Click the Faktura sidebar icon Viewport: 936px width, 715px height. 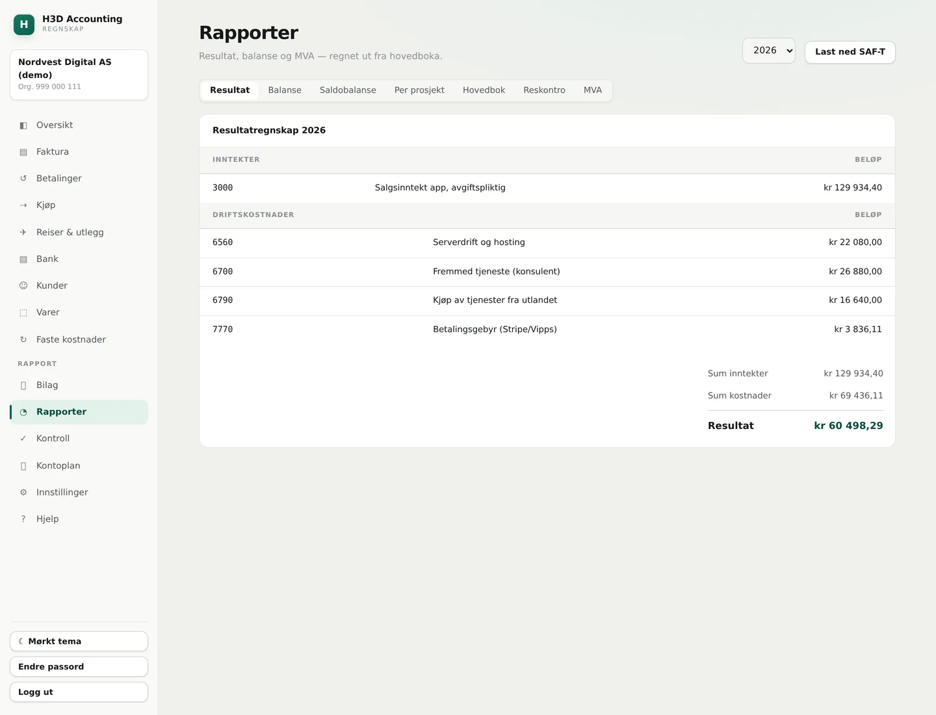[23, 152]
